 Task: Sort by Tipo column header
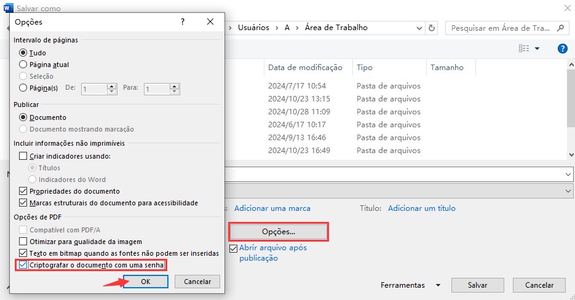(389, 68)
